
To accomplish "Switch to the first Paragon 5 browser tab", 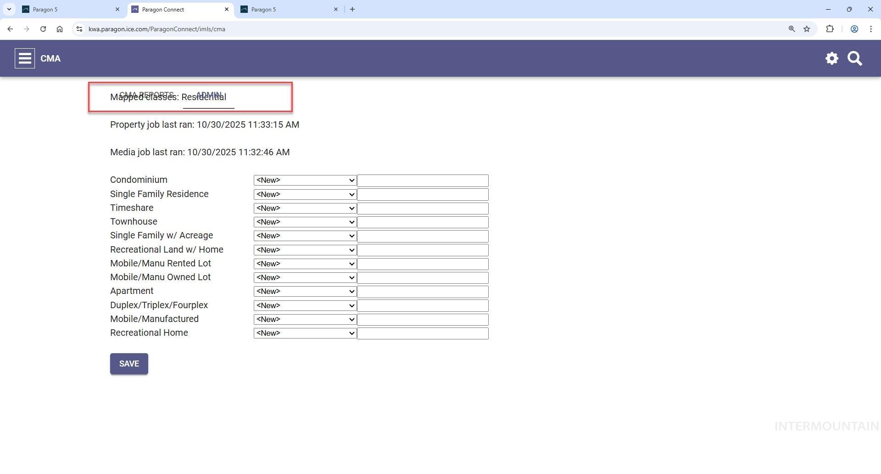I will (69, 9).
